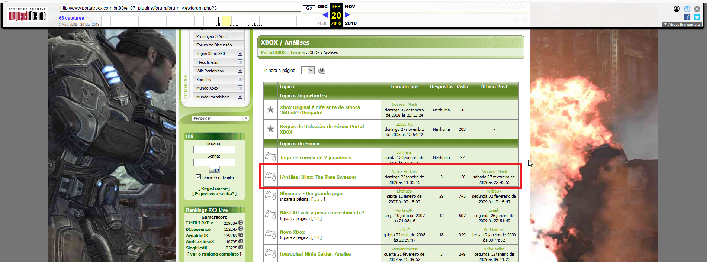Share capture via Facebook icon
Image resolution: width=707 pixels, height=262 pixels.
point(687,17)
